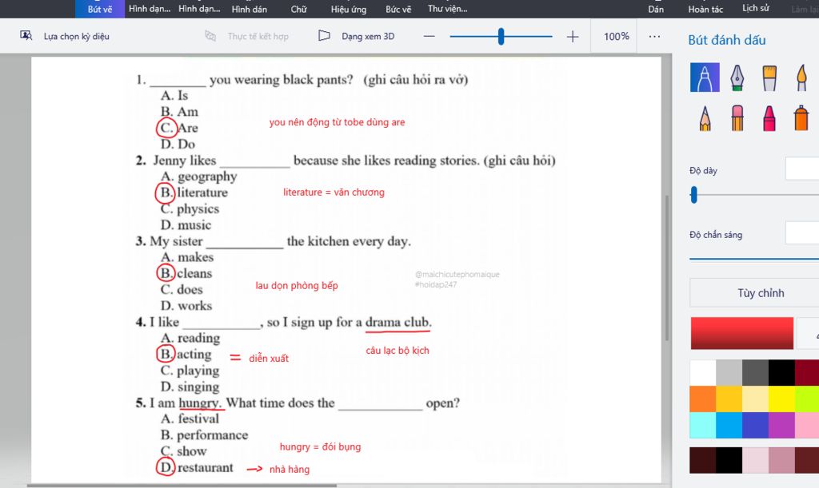
Task: Select the Marker brush
Action: click(705, 77)
